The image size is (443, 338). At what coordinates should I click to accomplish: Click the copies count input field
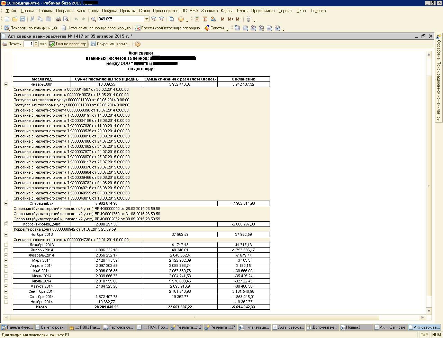[x=29, y=44]
